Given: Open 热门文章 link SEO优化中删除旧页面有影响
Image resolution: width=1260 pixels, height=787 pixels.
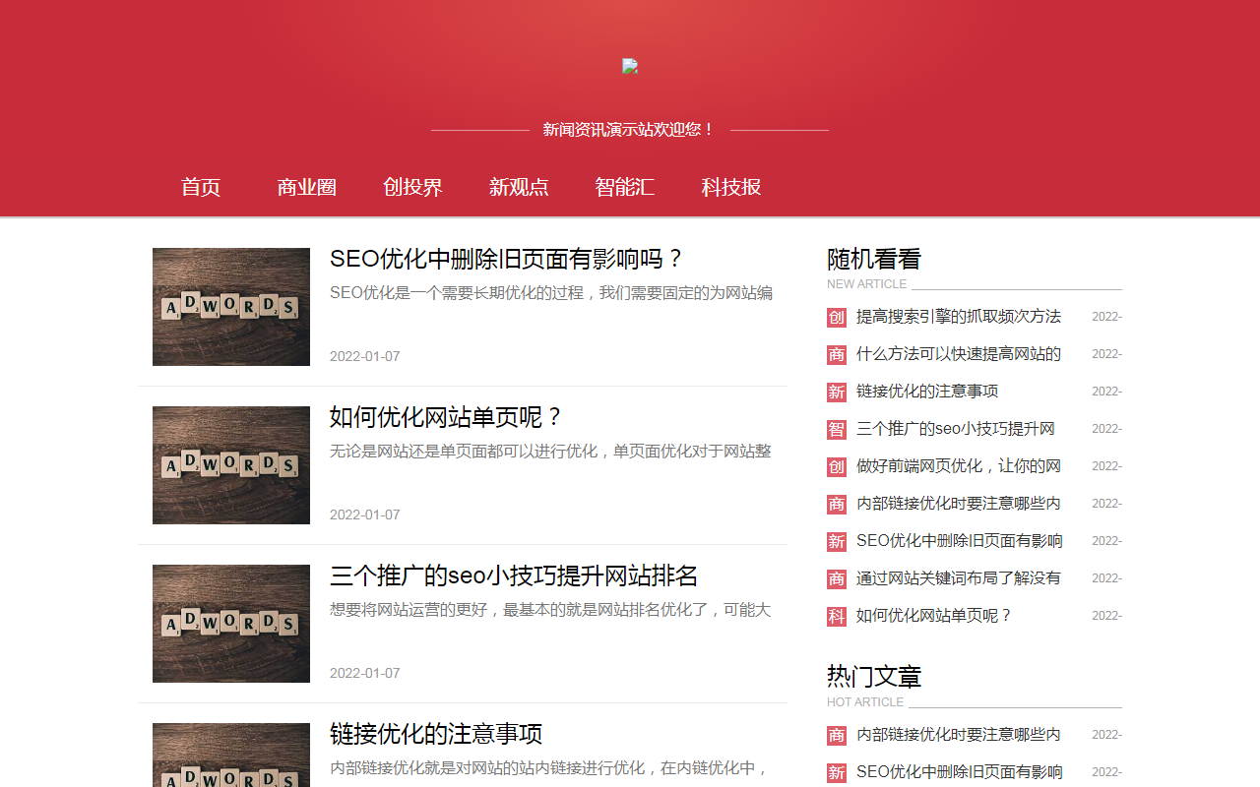Looking at the screenshot, I should [x=960, y=772].
